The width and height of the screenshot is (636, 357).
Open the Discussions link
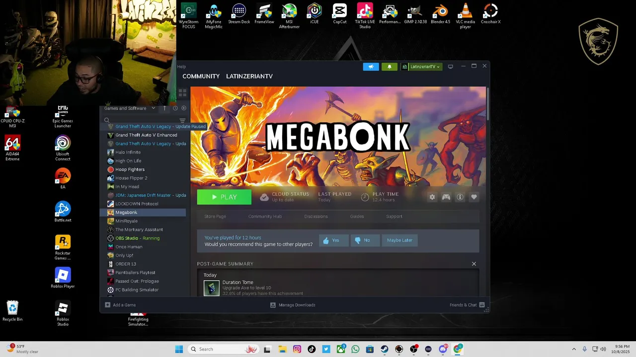pos(316,216)
